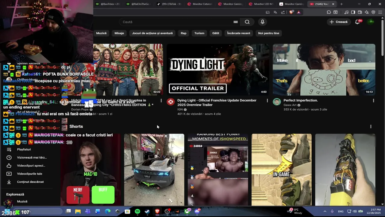The image size is (385, 217).
Task: Click the share page icon in address bar
Action: tap(283, 12)
